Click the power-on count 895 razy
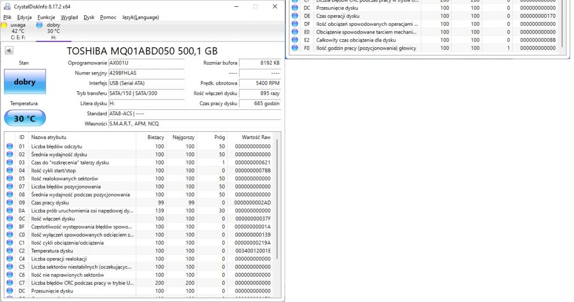Viewport: 574px width, 302px height. coord(260,93)
